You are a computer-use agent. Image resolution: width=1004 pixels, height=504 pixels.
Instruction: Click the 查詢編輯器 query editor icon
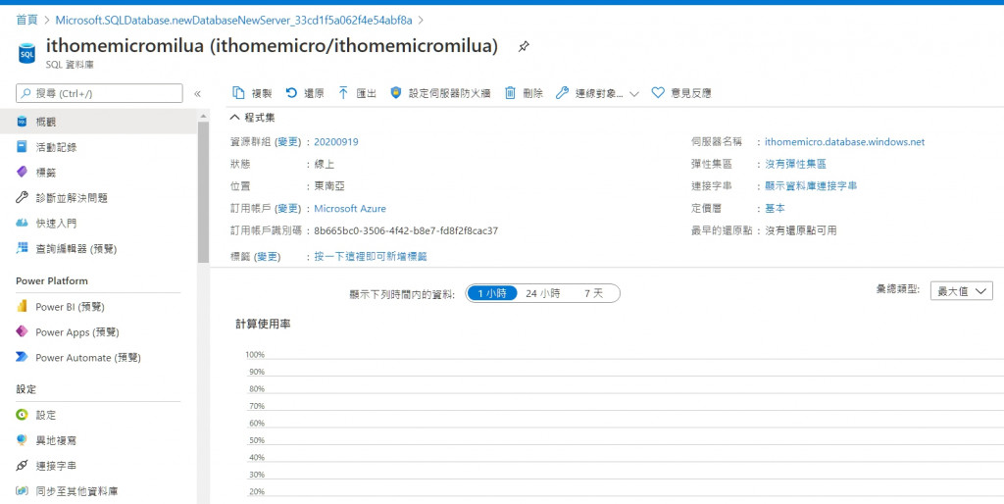point(22,248)
